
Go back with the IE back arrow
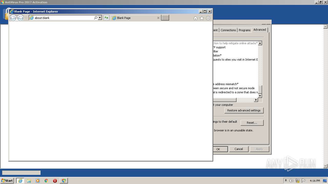tap(13, 18)
